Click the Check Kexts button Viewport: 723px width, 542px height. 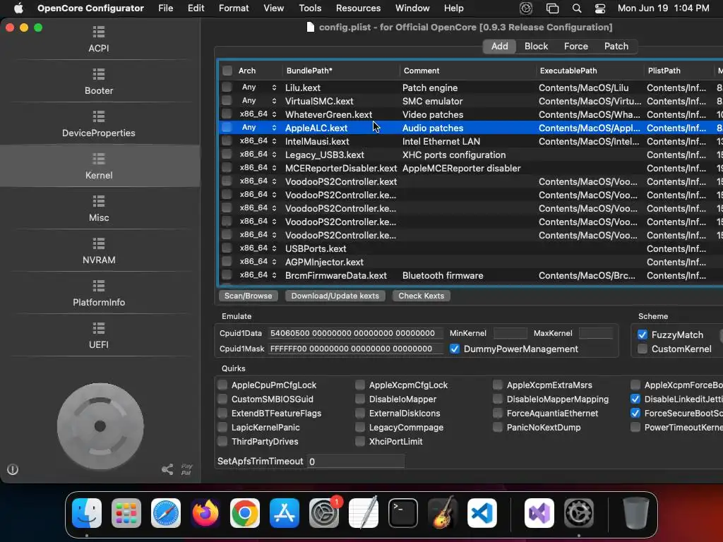(x=421, y=296)
